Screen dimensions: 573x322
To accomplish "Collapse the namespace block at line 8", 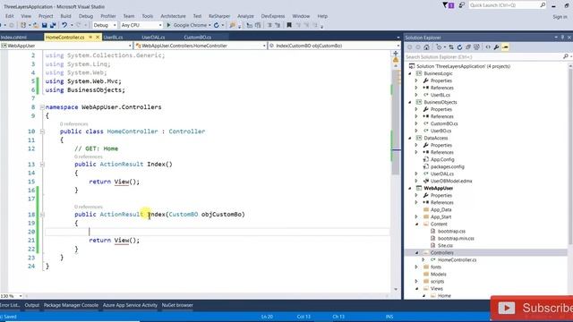I will [x=42, y=107].
